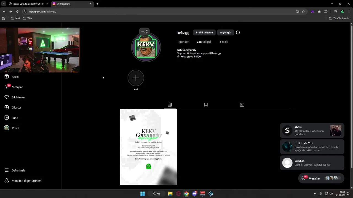Select the saved bookmark tab

pyautogui.click(x=206, y=105)
